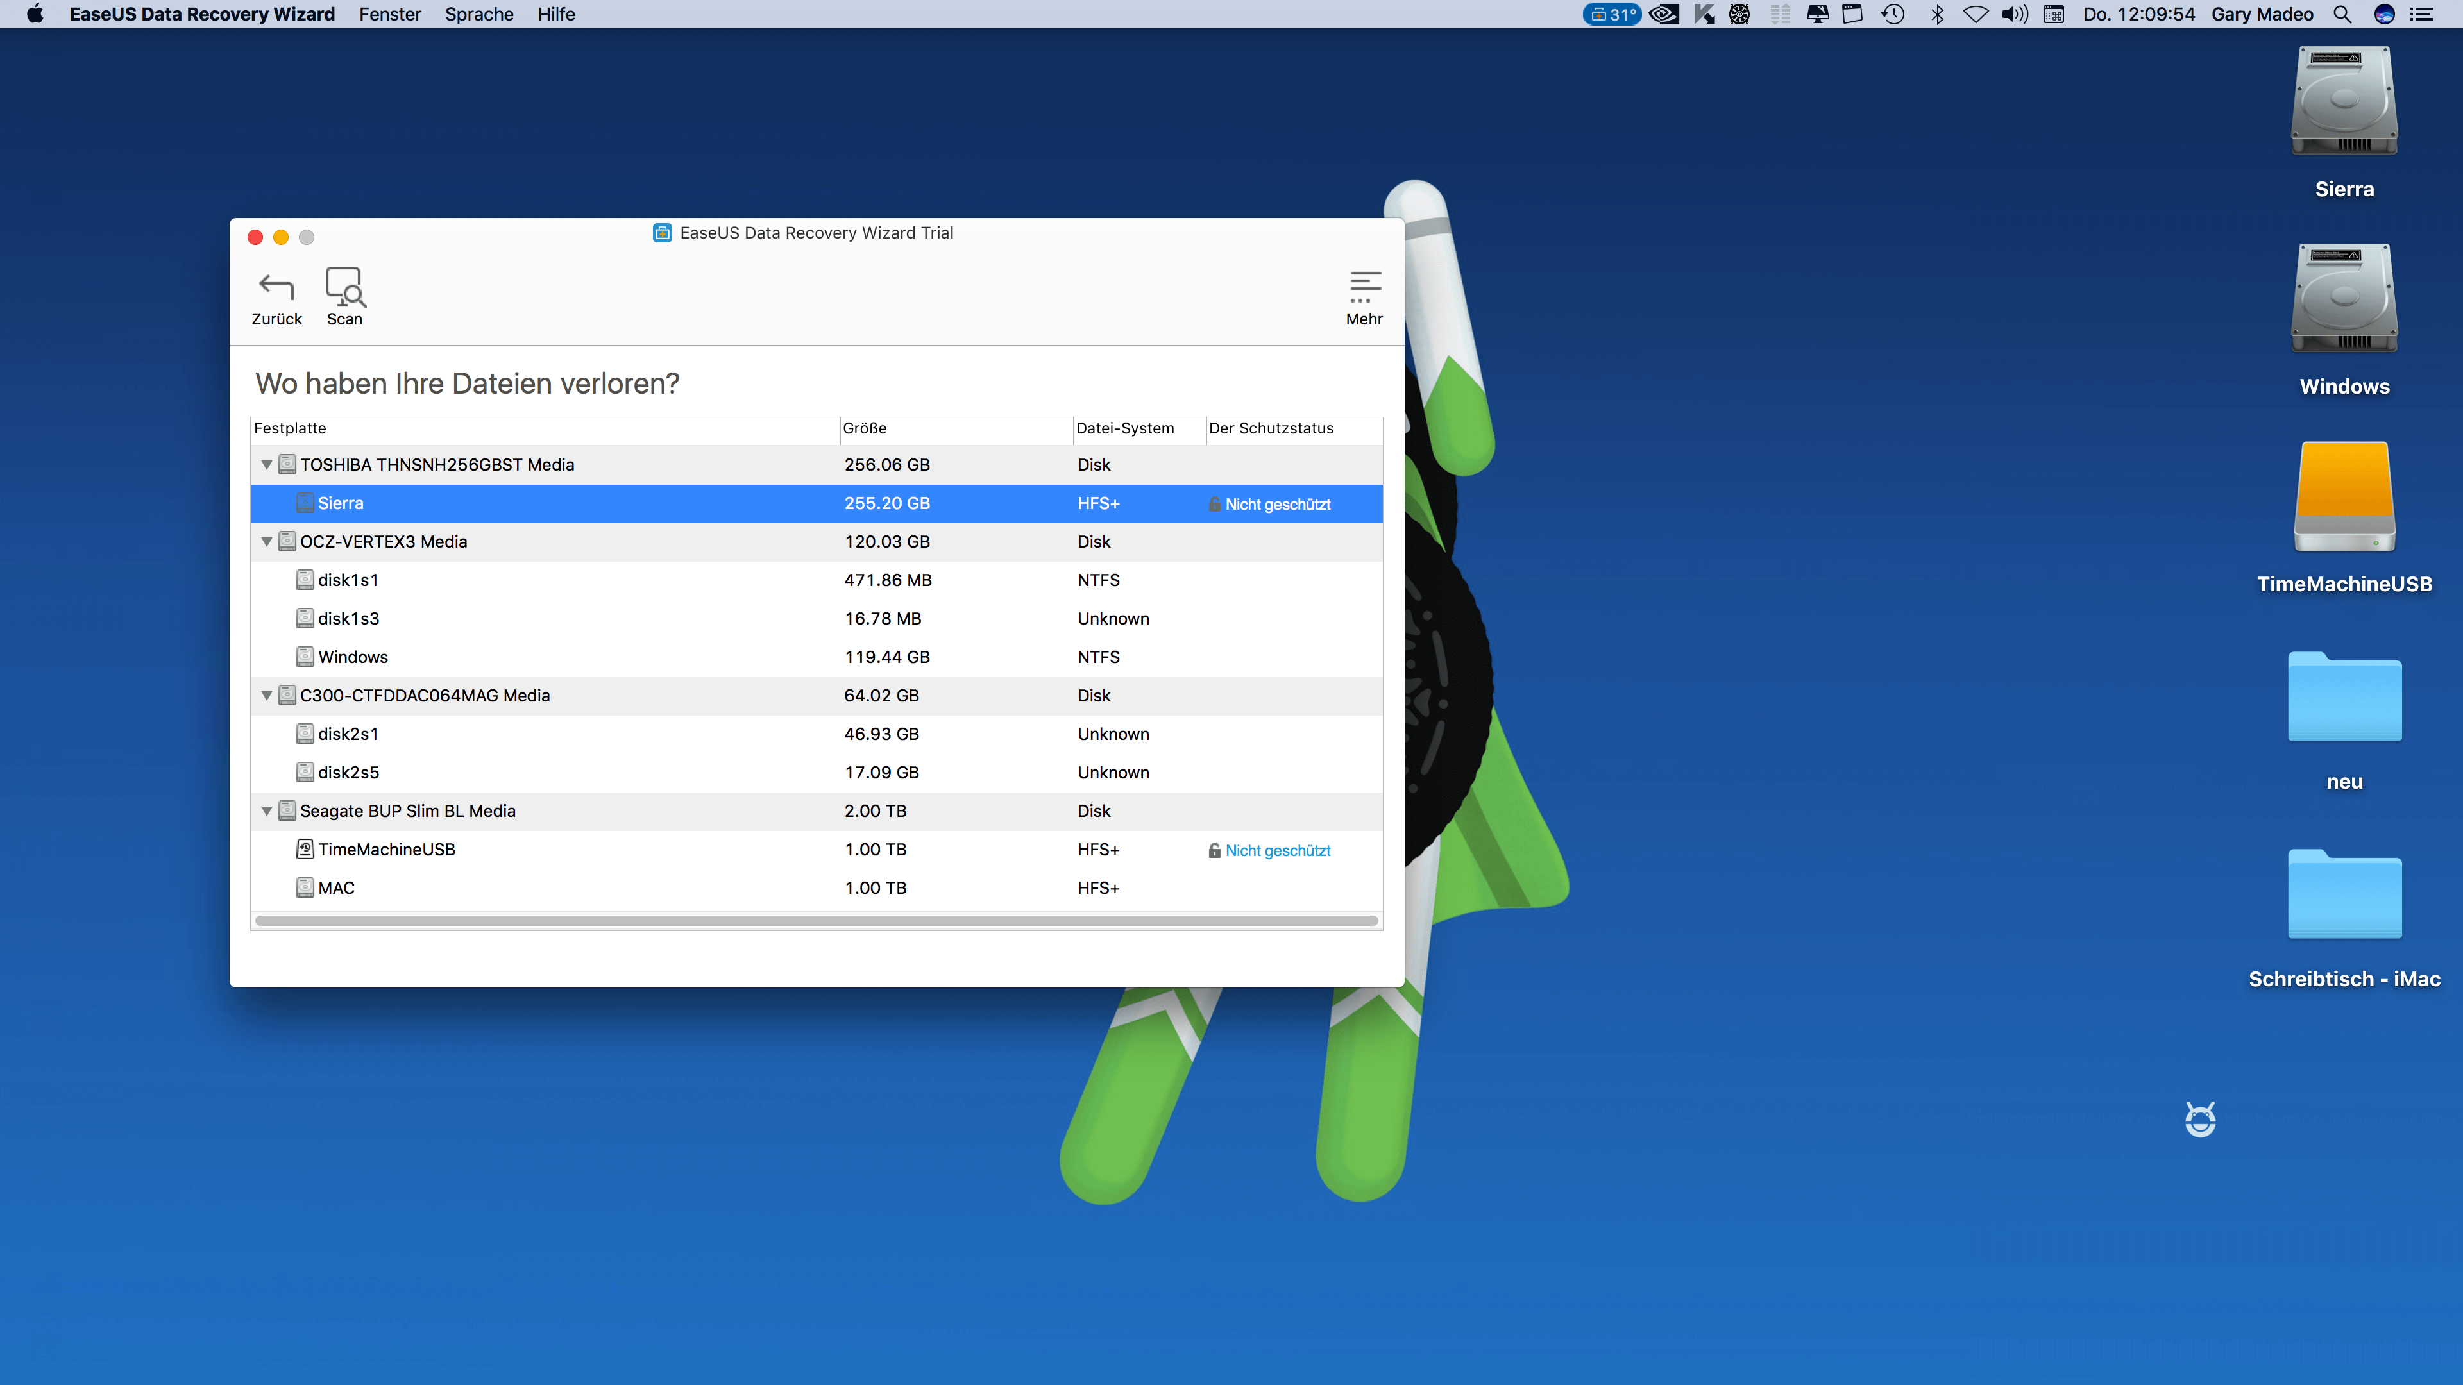2463x1385 pixels.
Task: Click user name Gary Madeo
Action: click(2262, 14)
